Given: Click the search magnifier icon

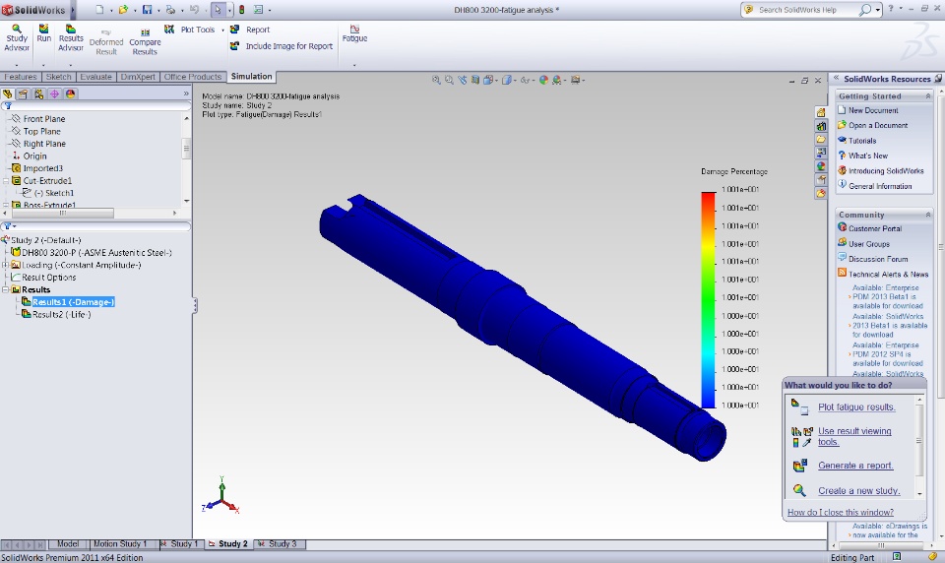Looking at the screenshot, I should (865, 10).
